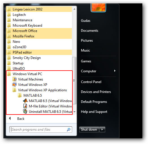Viewport: 148px width, 144px height.
Task: Open Devices and Printers
Action: click(96, 92)
